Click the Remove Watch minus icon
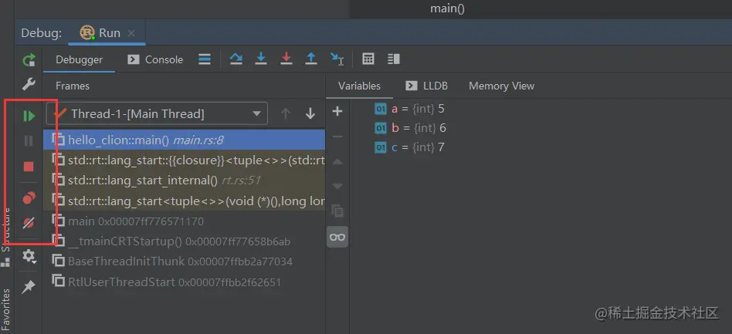The image size is (732, 334). click(337, 137)
